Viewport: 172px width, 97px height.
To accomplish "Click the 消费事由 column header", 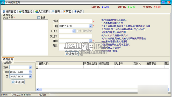I will (155, 64).
